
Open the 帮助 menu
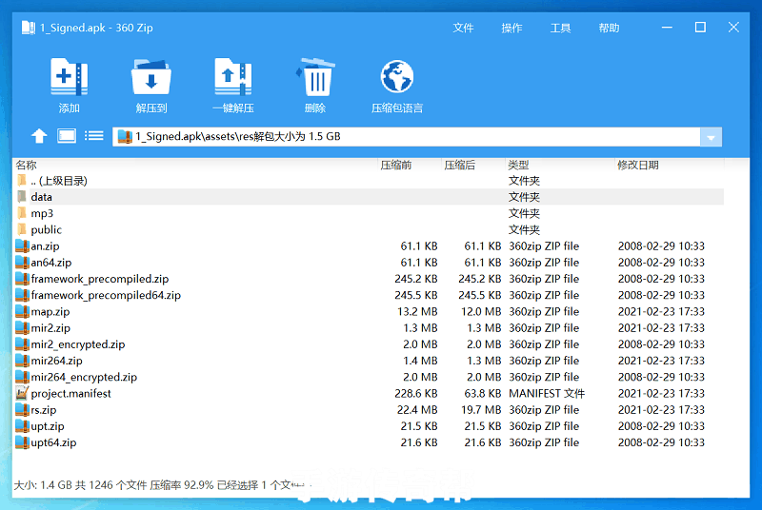click(609, 29)
